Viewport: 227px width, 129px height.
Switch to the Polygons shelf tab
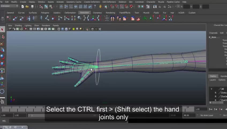pos(45,13)
